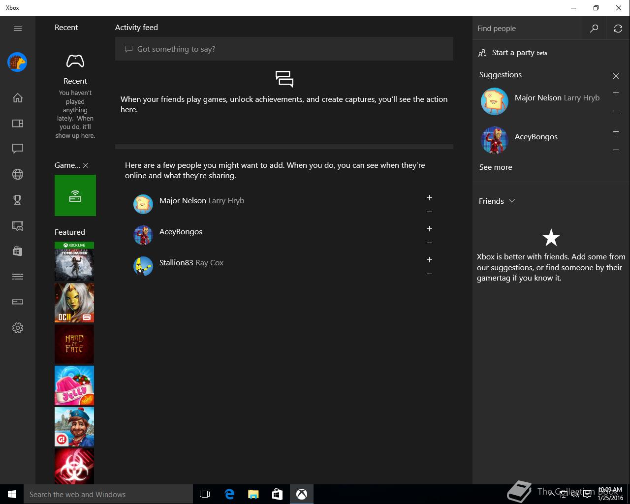Open the sailor captain game thumbnail
The image size is (630, 504).
74,427
